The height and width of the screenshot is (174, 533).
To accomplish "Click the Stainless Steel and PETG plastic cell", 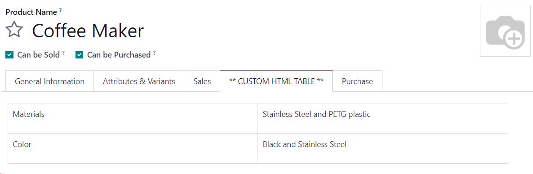I will pos(383,118).
